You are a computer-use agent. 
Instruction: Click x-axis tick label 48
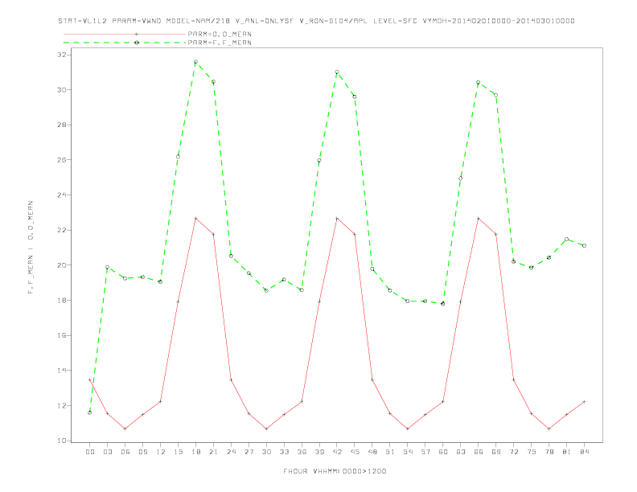(372, 452)
